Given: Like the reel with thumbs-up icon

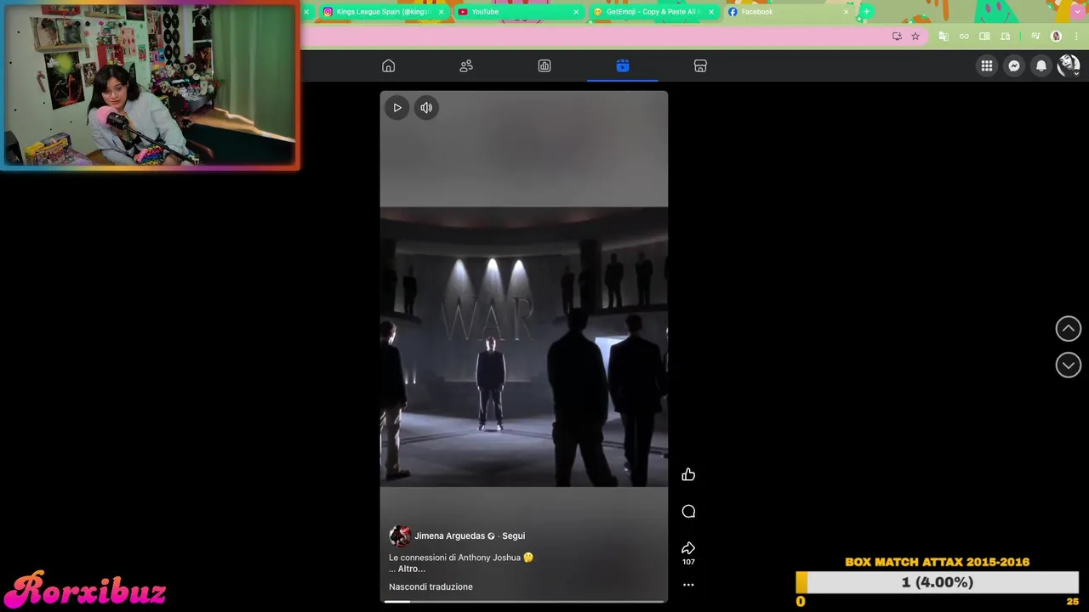Looking at the screenshot, I should click(x=688, y=475).
